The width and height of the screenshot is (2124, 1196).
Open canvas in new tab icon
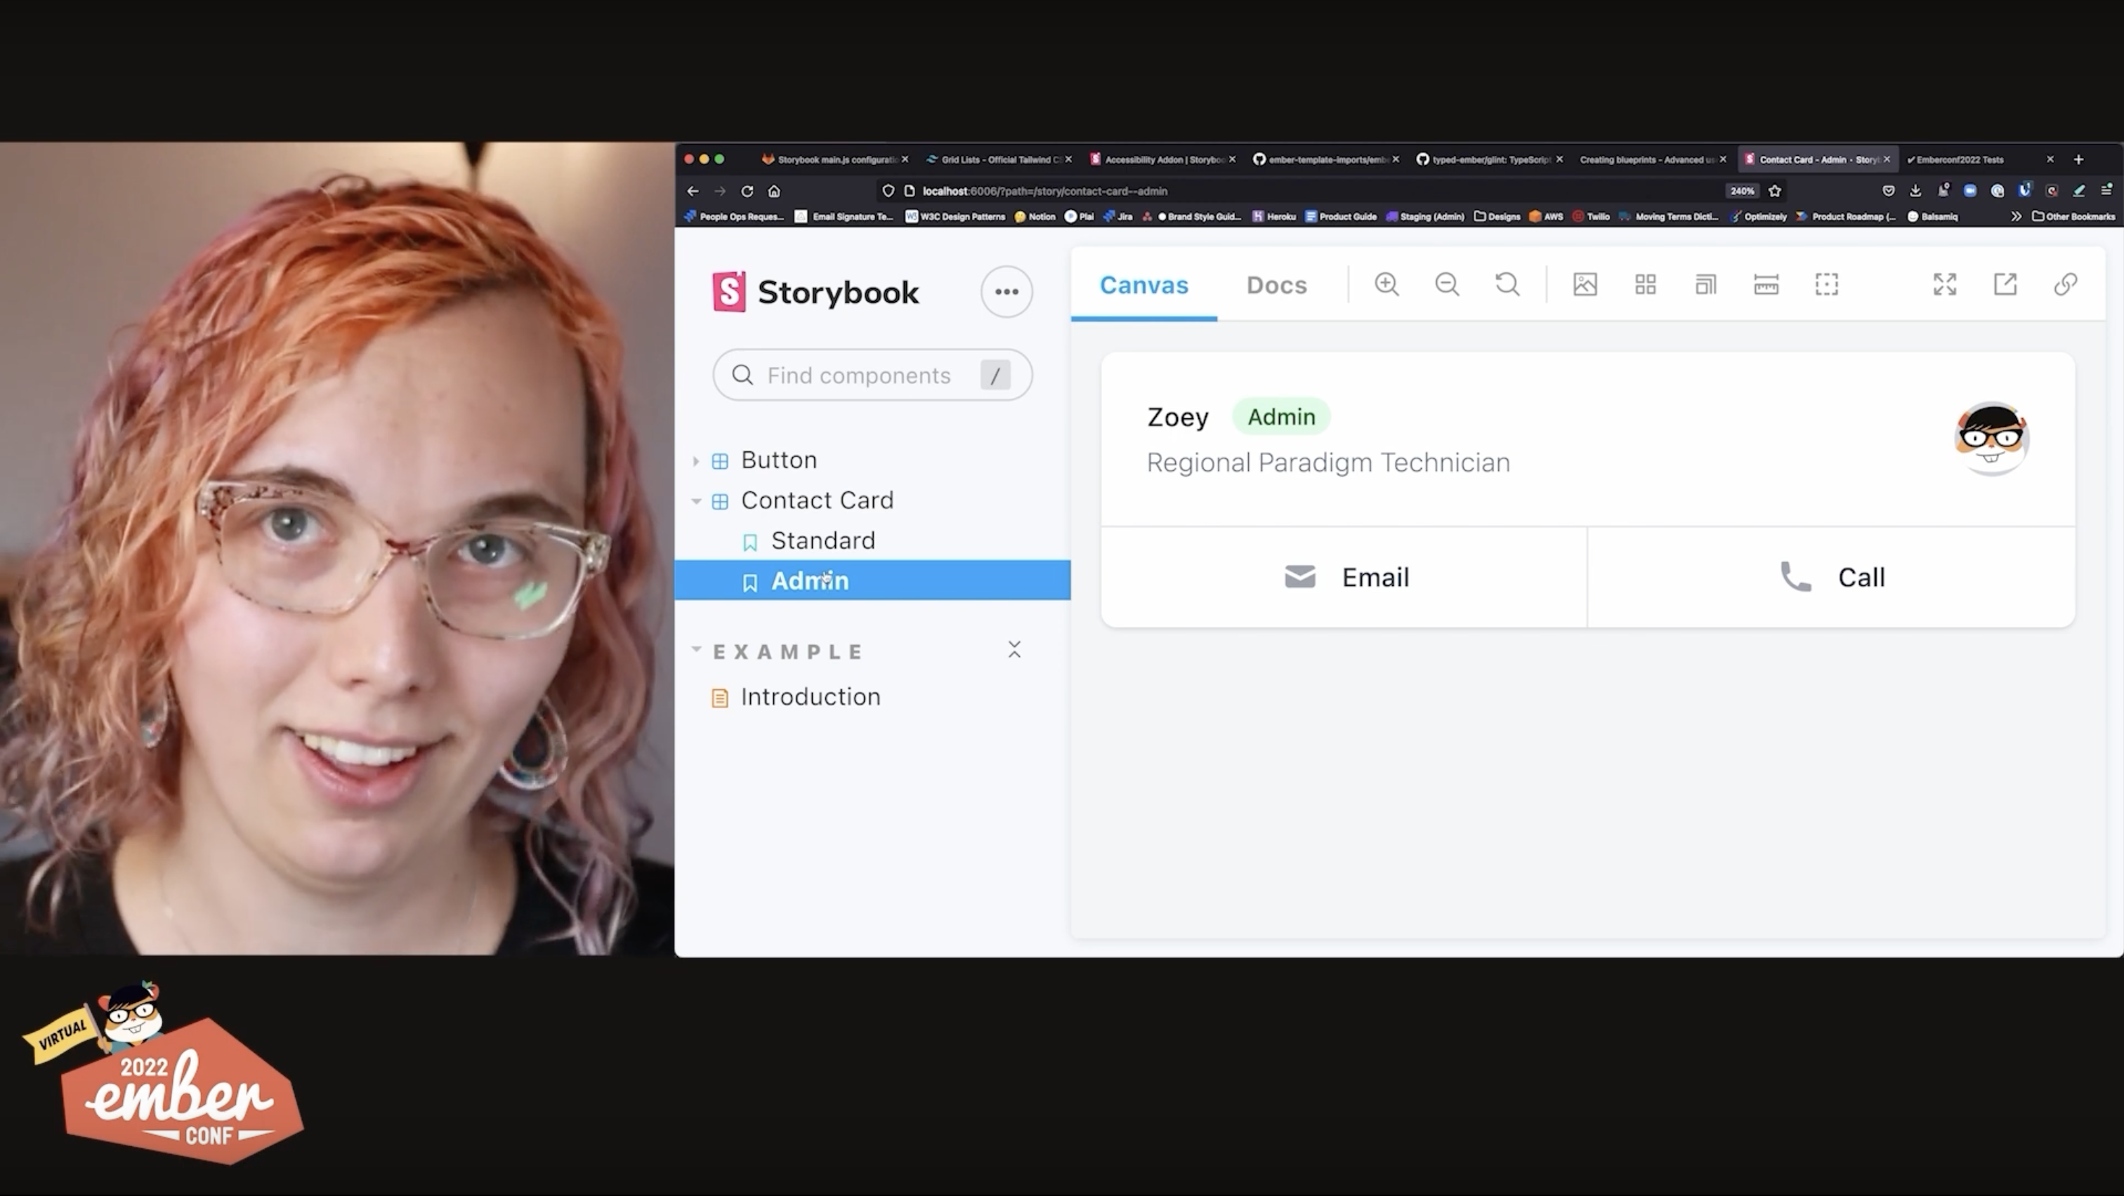[2005, 284]
